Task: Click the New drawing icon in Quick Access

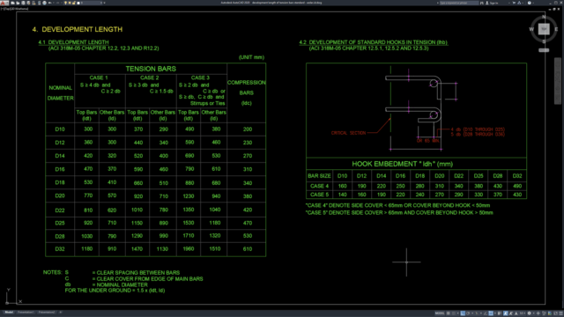Action: tap(12, 3)
